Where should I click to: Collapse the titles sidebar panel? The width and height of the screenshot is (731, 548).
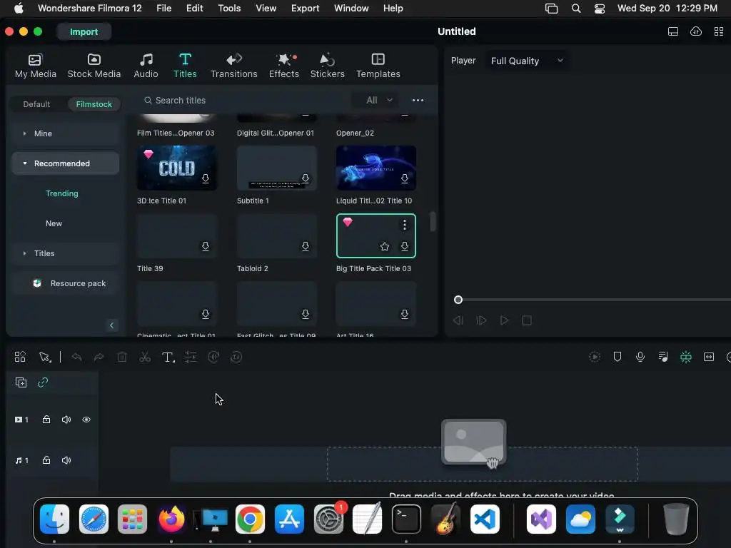click(x=111, y=325)
